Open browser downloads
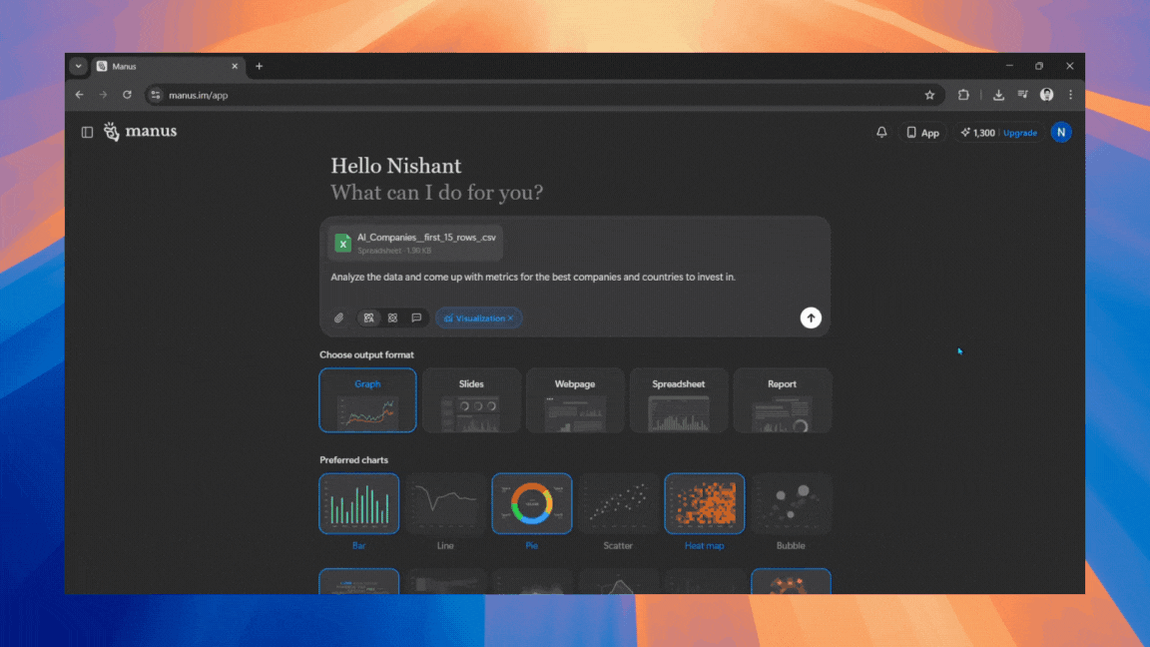 click(x=998, y=95)
